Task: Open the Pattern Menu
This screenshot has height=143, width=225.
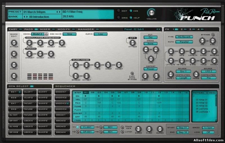Action: 211,93
